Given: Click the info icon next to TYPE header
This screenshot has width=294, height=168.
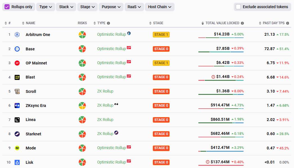Looking at the screenshot, I should pos(108,23).
